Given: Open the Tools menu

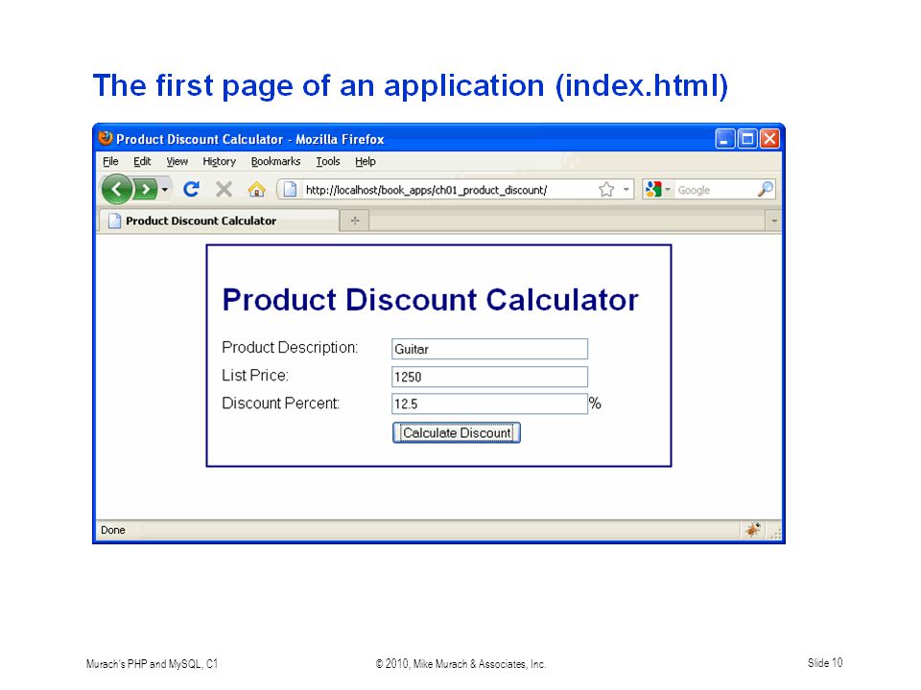Looking at the screenshot, I should point(328,161).
